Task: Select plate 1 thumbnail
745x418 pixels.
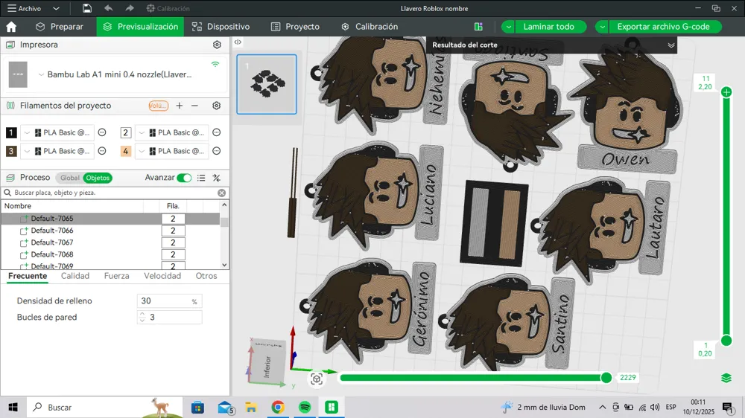Action: tap(267, 84)
